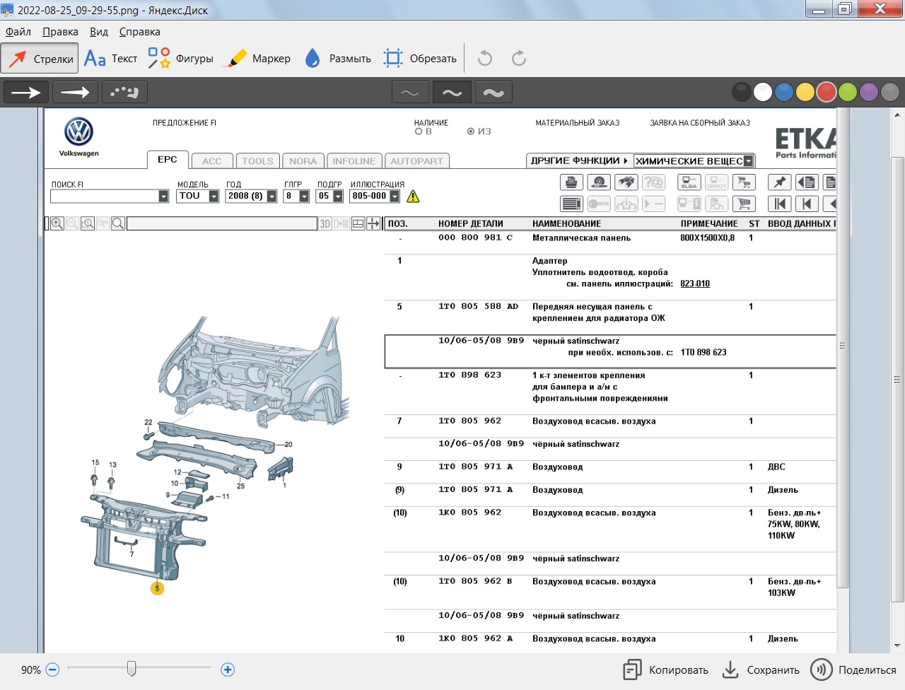The image size is (905, 690).
Task: Pick the Маркер highlighter tool
Action: point(257,59)
